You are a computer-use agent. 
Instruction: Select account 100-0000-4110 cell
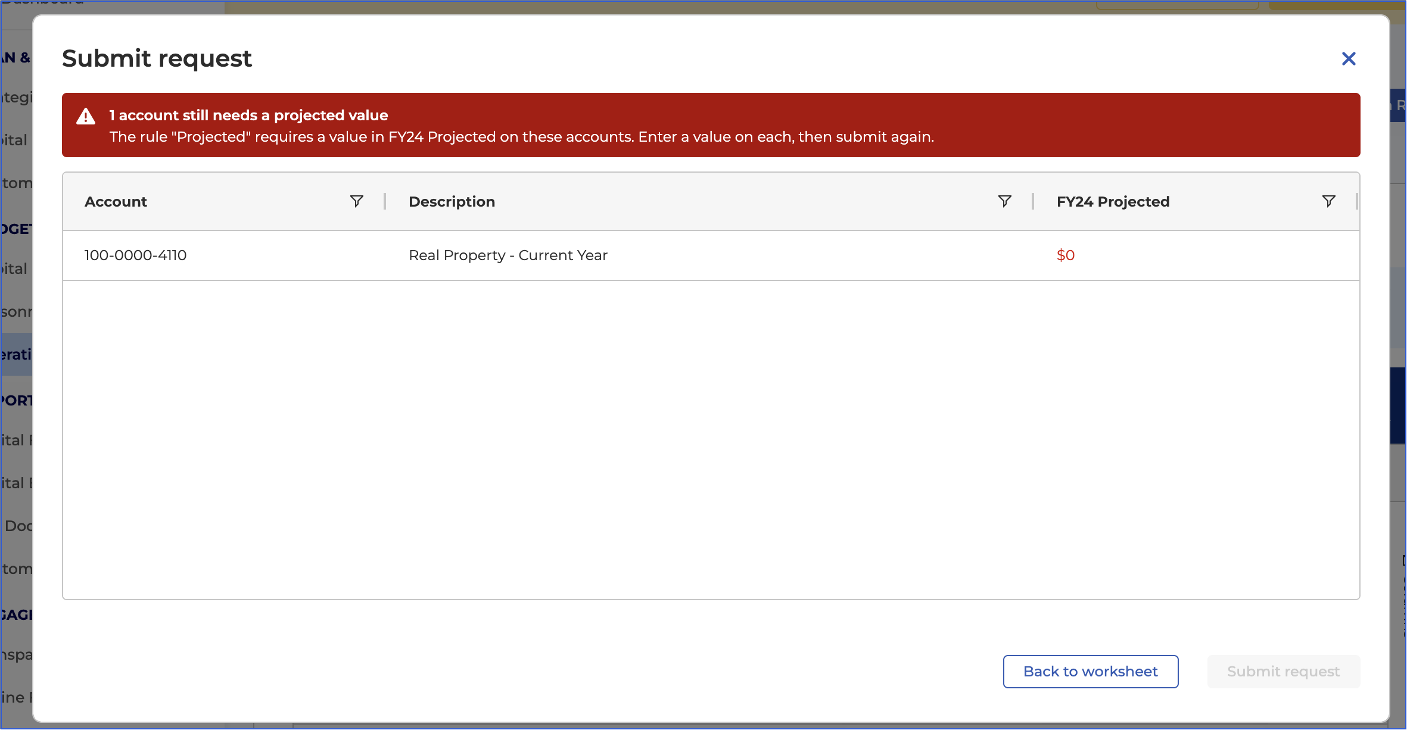(x=135, y=255)
